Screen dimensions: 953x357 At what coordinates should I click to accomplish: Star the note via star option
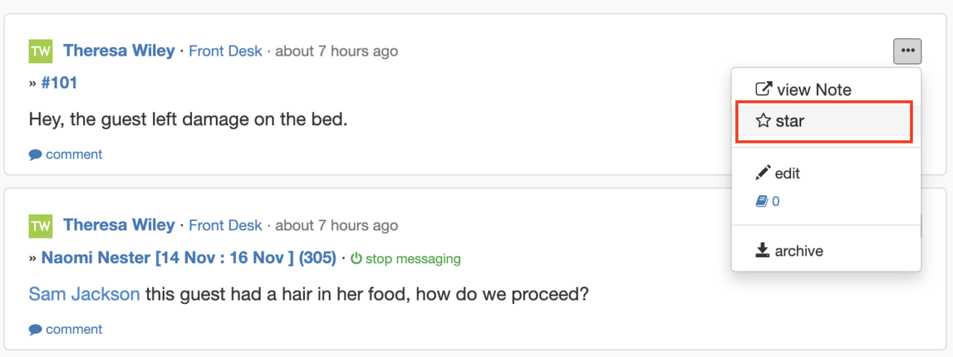click(824, 121)
